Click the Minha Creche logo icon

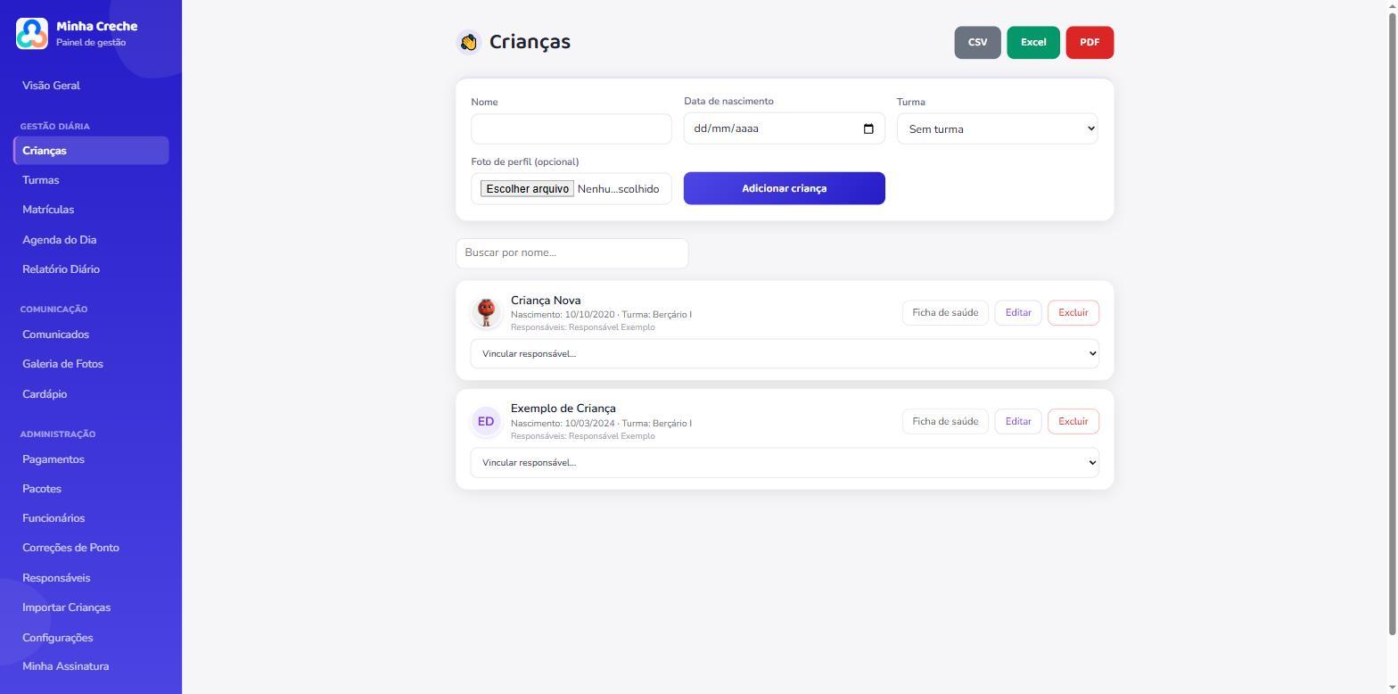tap(32, 34)
